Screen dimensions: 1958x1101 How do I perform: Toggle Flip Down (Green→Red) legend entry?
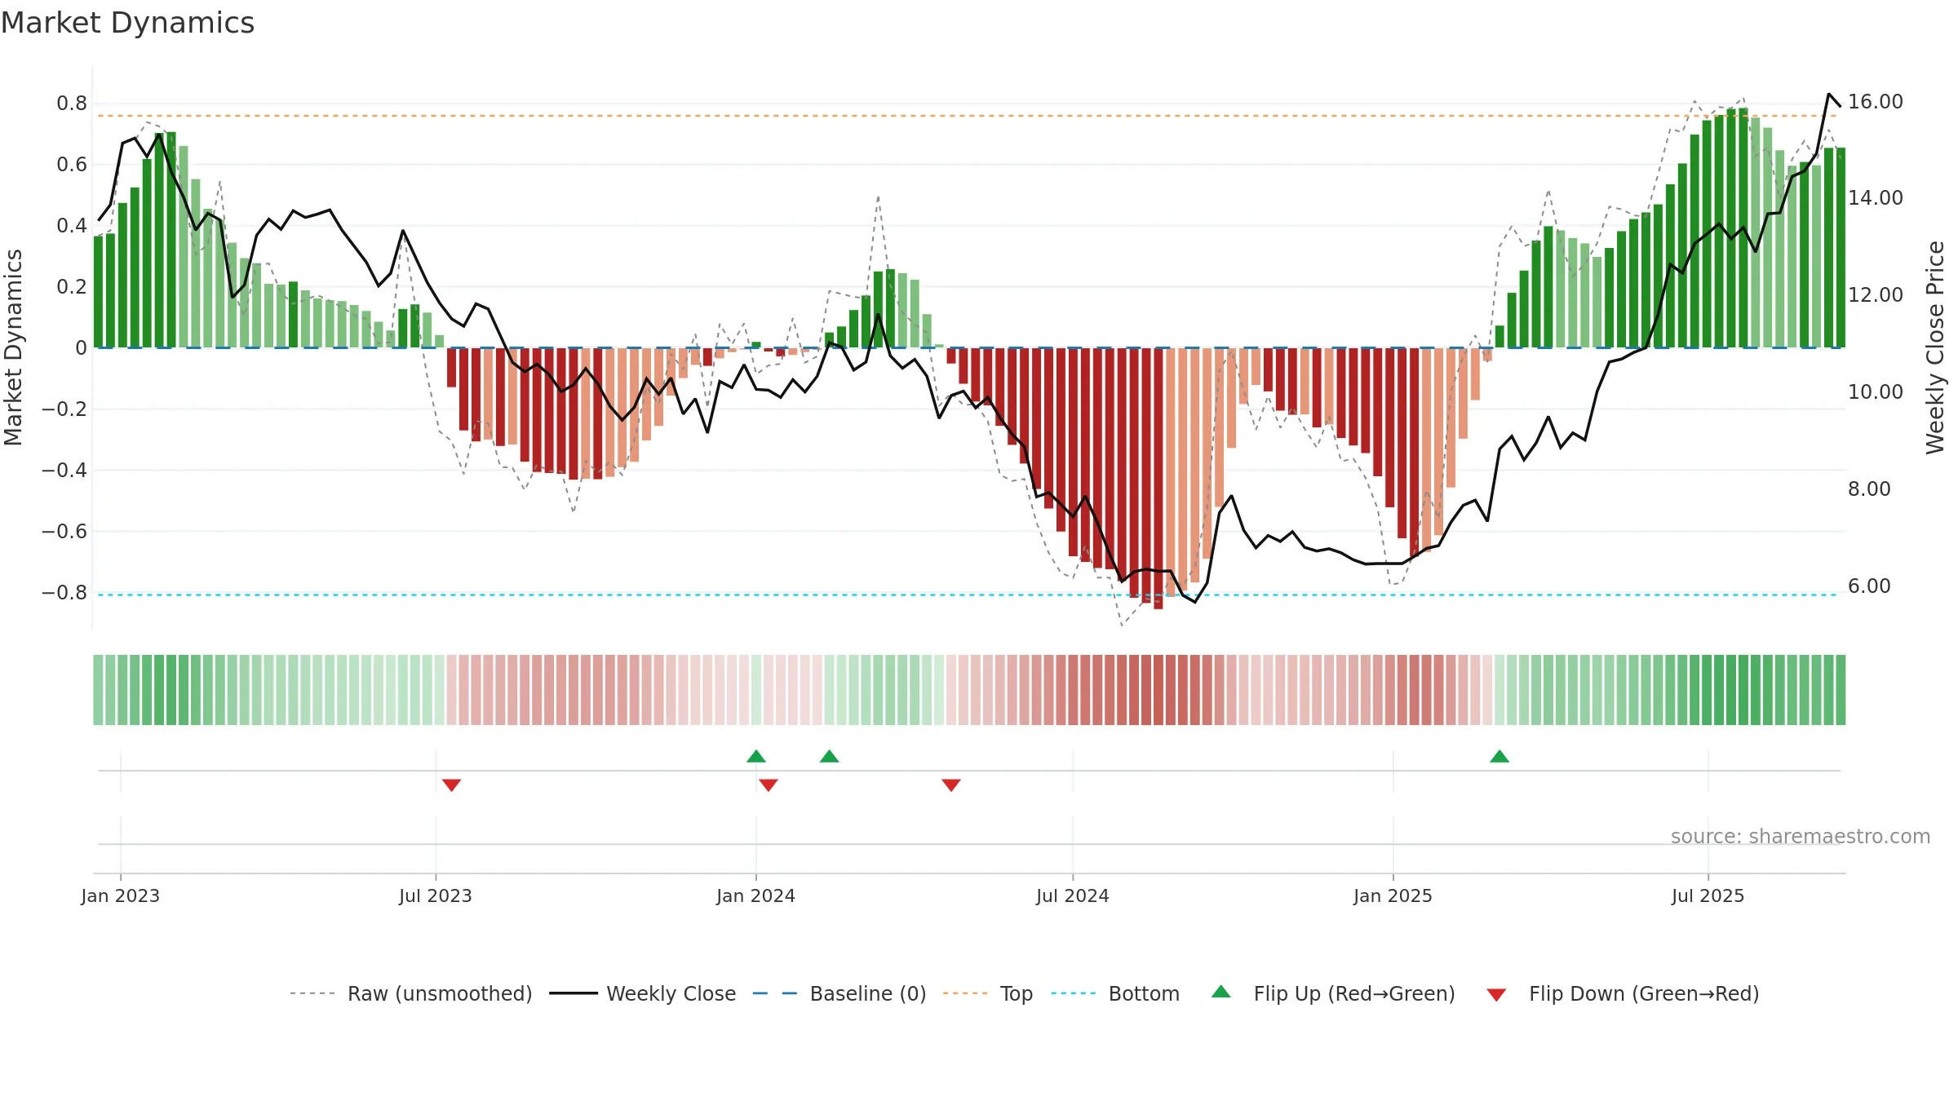[x=1623, y=993]
